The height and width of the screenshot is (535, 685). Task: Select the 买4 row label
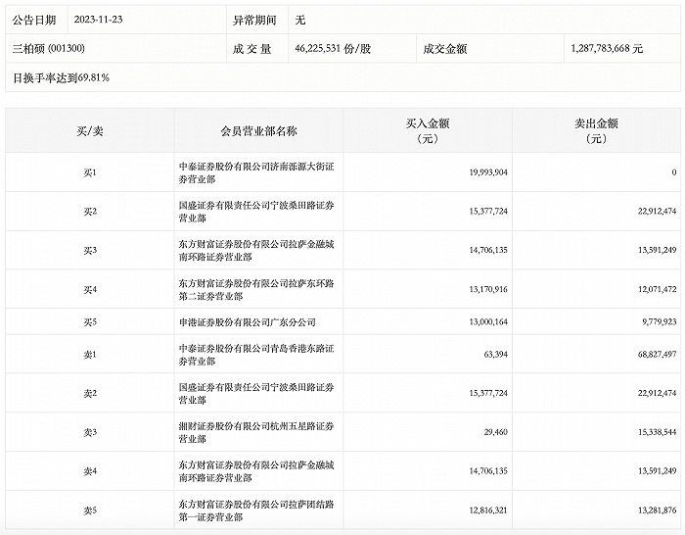click(90, 290)
